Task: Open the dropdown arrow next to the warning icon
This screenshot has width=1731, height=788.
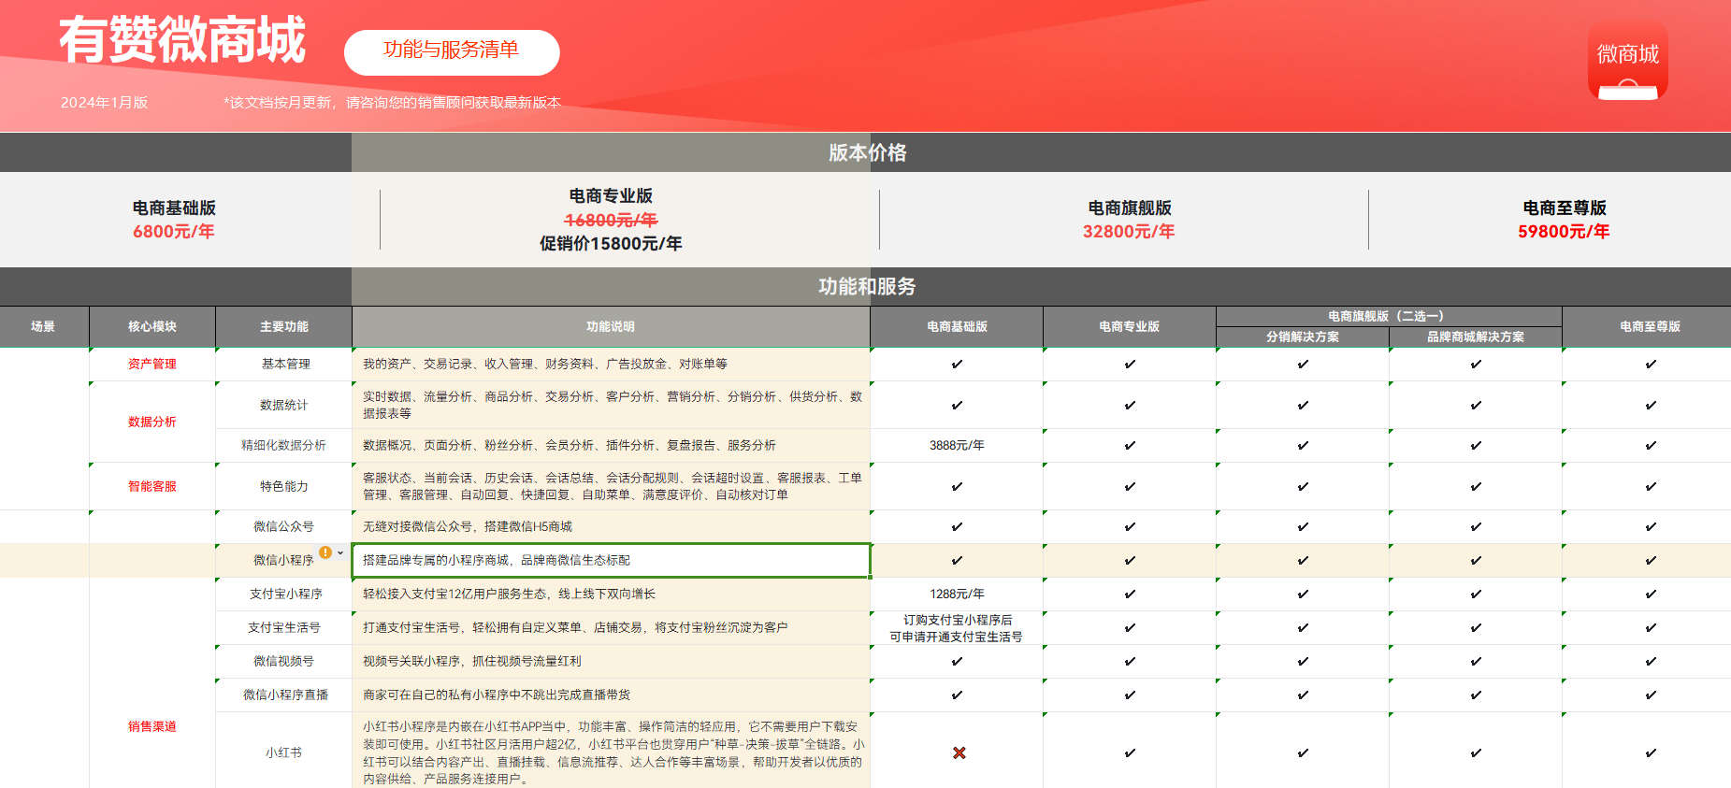Action: (x=340, y=552)
